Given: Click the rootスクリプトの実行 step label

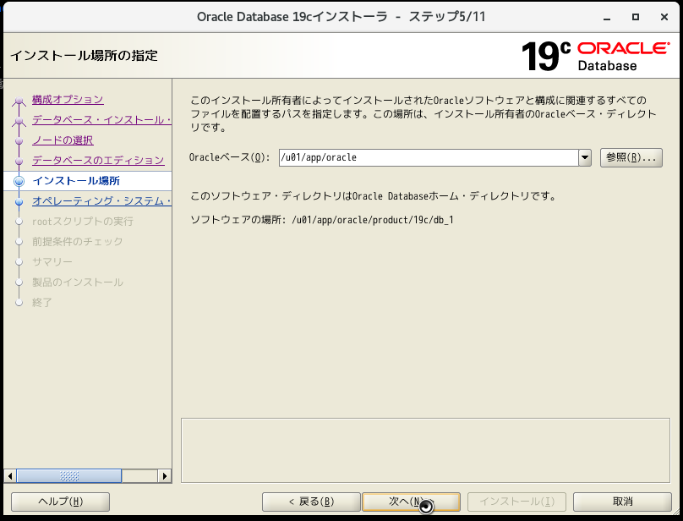Looking at the screenshot, I should click(83, 222).
